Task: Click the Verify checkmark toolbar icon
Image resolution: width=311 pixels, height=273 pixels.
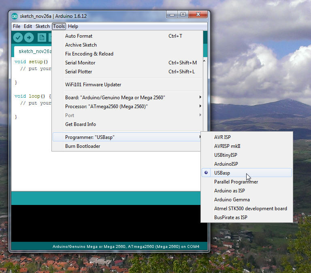Action: [18, 38]
